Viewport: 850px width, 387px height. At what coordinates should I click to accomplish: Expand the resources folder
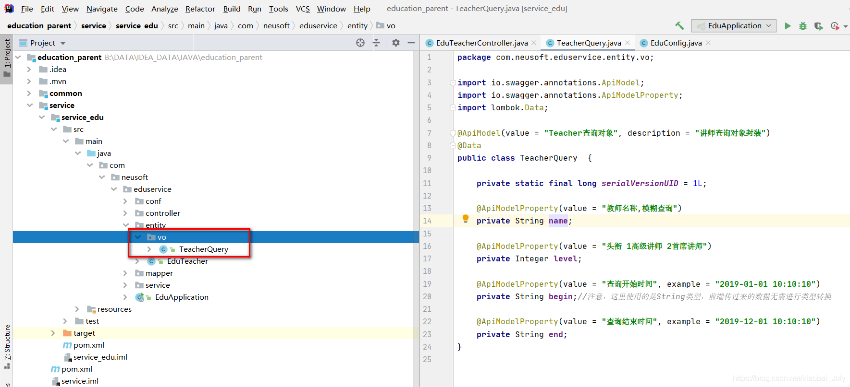77,309
